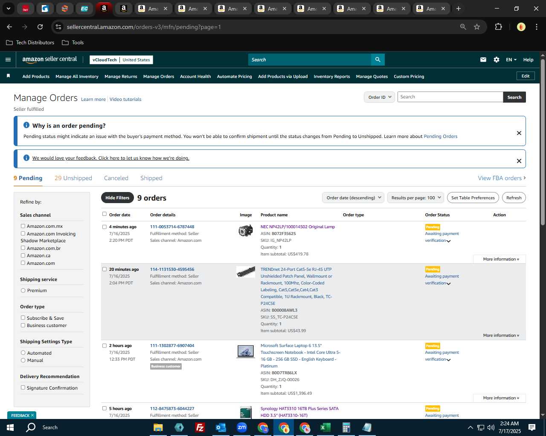
Task: Close the 'Why is an order pending' banner
Action: click(x=519, y=133)
